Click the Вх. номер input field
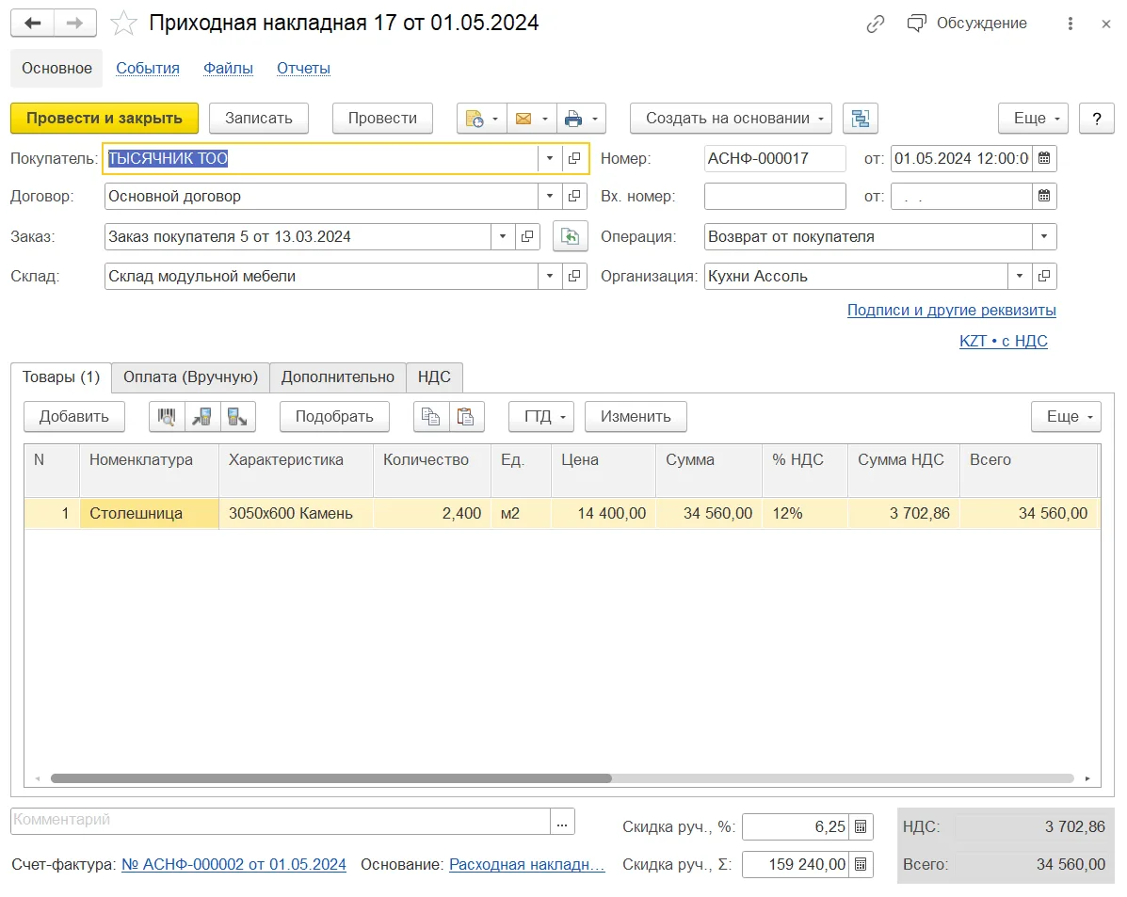1127x897 pixels. click(775, 196)
